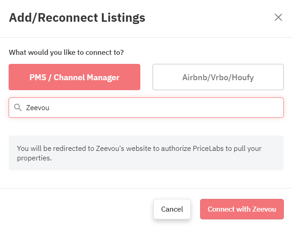The image size is (292, 227).
Task: Cancel adding the listings
Action: (x=172, y=209)
